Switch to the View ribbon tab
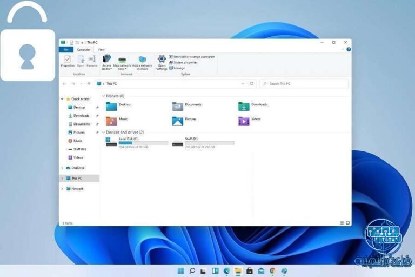This screenshot has height=277, width=415. 101,49
